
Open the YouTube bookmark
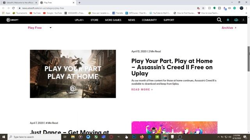[35, 13]
